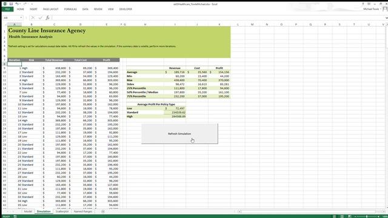Open the DEVELOPER ribbon tab

[125, 9]
